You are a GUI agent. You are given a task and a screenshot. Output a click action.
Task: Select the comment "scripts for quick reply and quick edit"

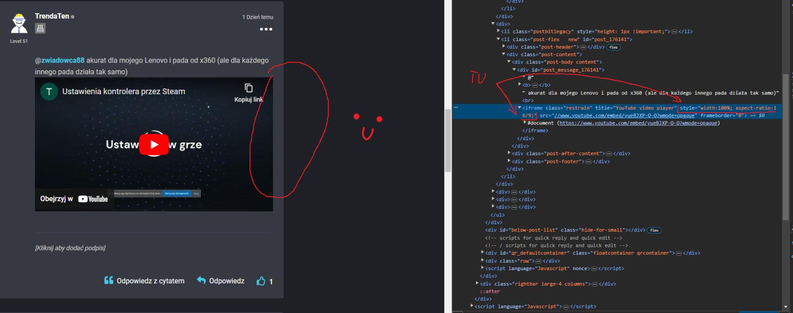click(x=553, y=238)
